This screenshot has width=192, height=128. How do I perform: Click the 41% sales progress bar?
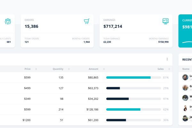(133, 99)
